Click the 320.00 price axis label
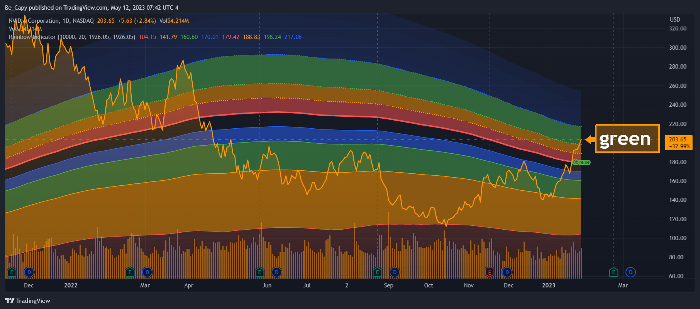 pyautogui.click(x=678, y=29)
